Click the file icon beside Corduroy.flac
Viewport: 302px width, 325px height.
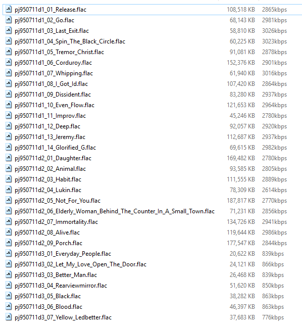click(x=9, y=62)
